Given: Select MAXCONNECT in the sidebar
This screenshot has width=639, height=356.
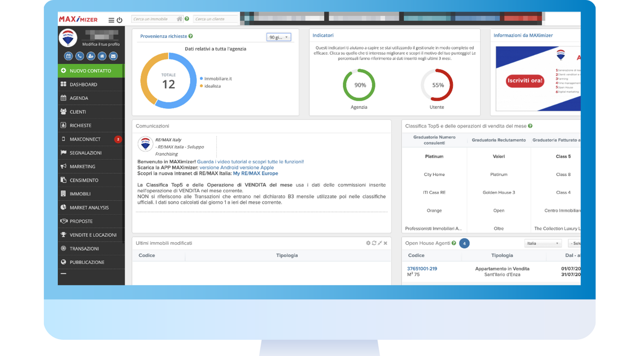Looking at the screenshot, I should 85,139.
